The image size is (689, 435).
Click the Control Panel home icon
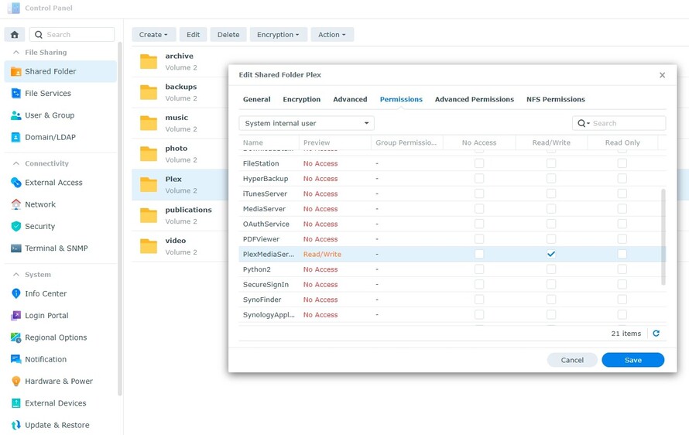coord(15,34)
